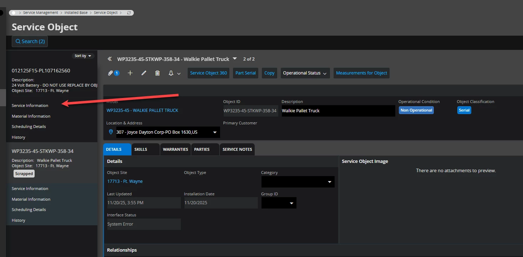Click the attachments paperclip icon
The height and width of the screenshot is (257, 523).
111,73
